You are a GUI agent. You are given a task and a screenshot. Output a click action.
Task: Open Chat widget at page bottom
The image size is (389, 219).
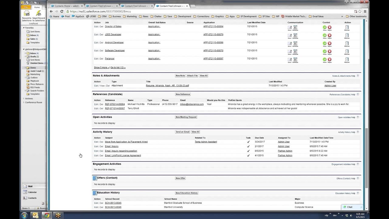pos(352,207)
